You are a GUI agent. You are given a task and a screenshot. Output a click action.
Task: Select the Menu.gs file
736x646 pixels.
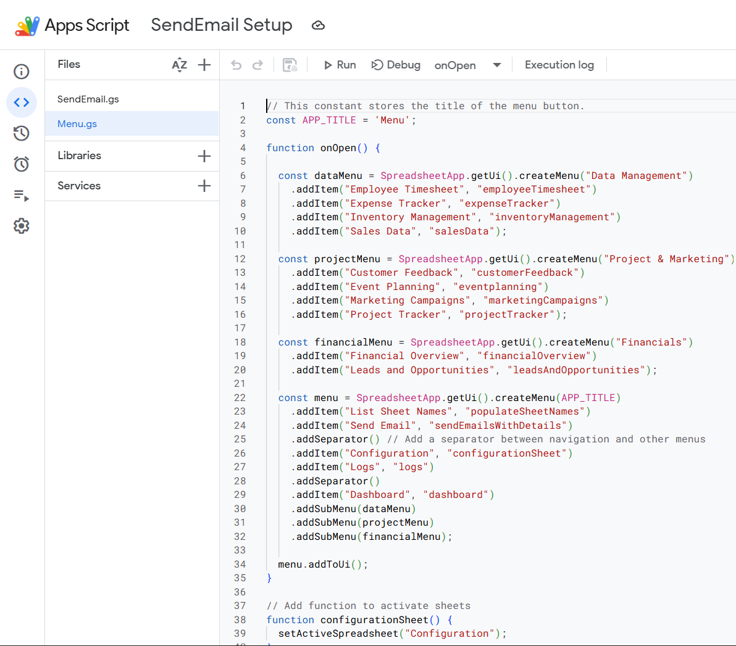(x=132, y=124)
